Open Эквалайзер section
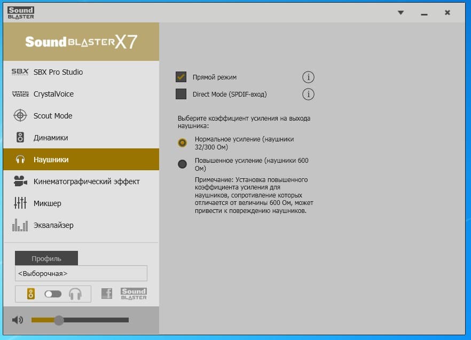 click(81, 225)
